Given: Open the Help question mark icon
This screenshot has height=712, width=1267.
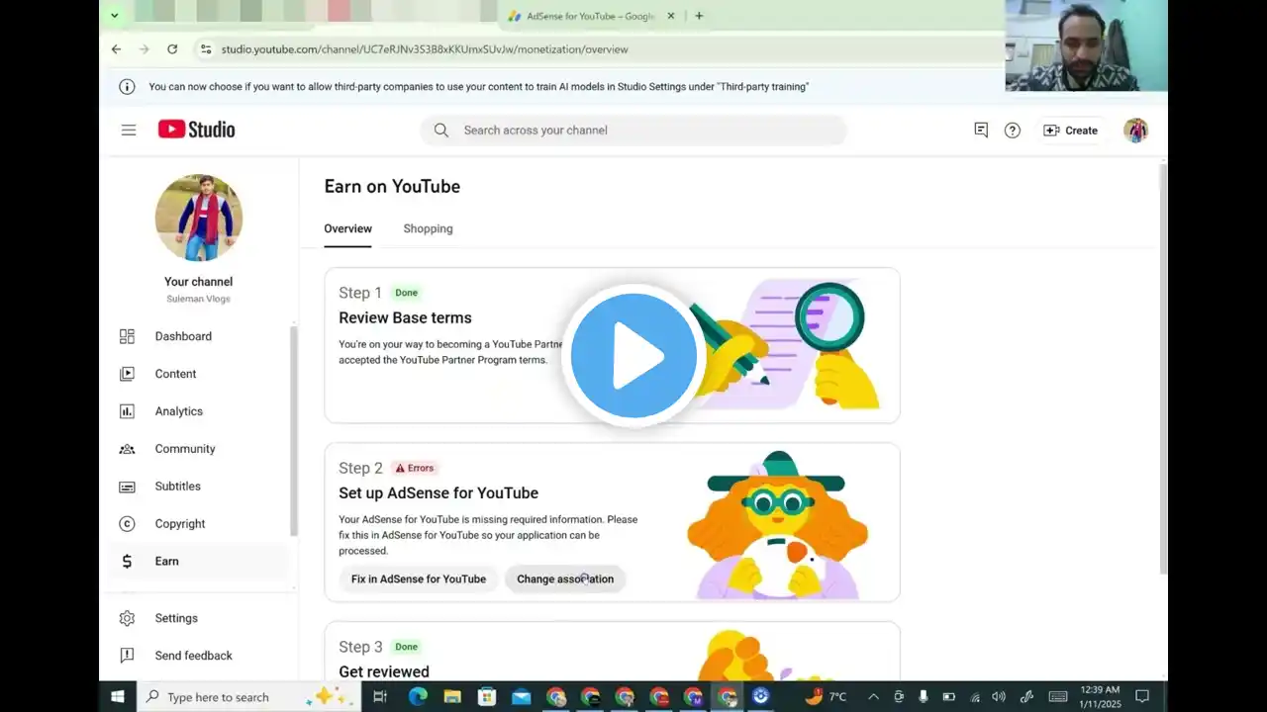Looking at the screenshot, I should coord(1013,131).
